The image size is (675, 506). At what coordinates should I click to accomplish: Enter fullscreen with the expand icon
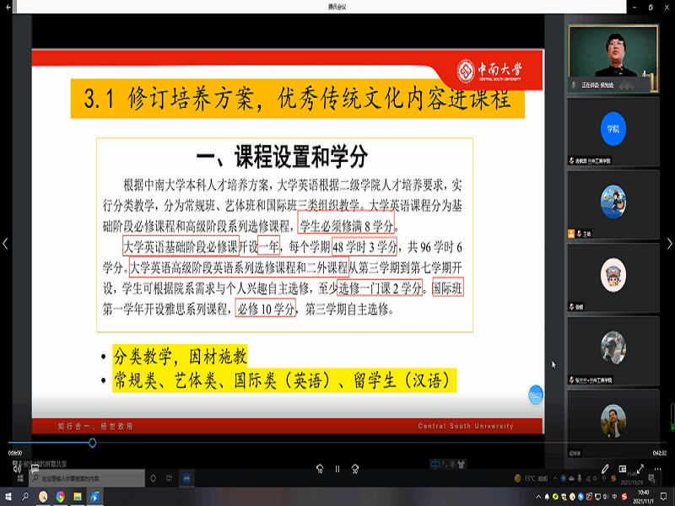click(640, 468)
